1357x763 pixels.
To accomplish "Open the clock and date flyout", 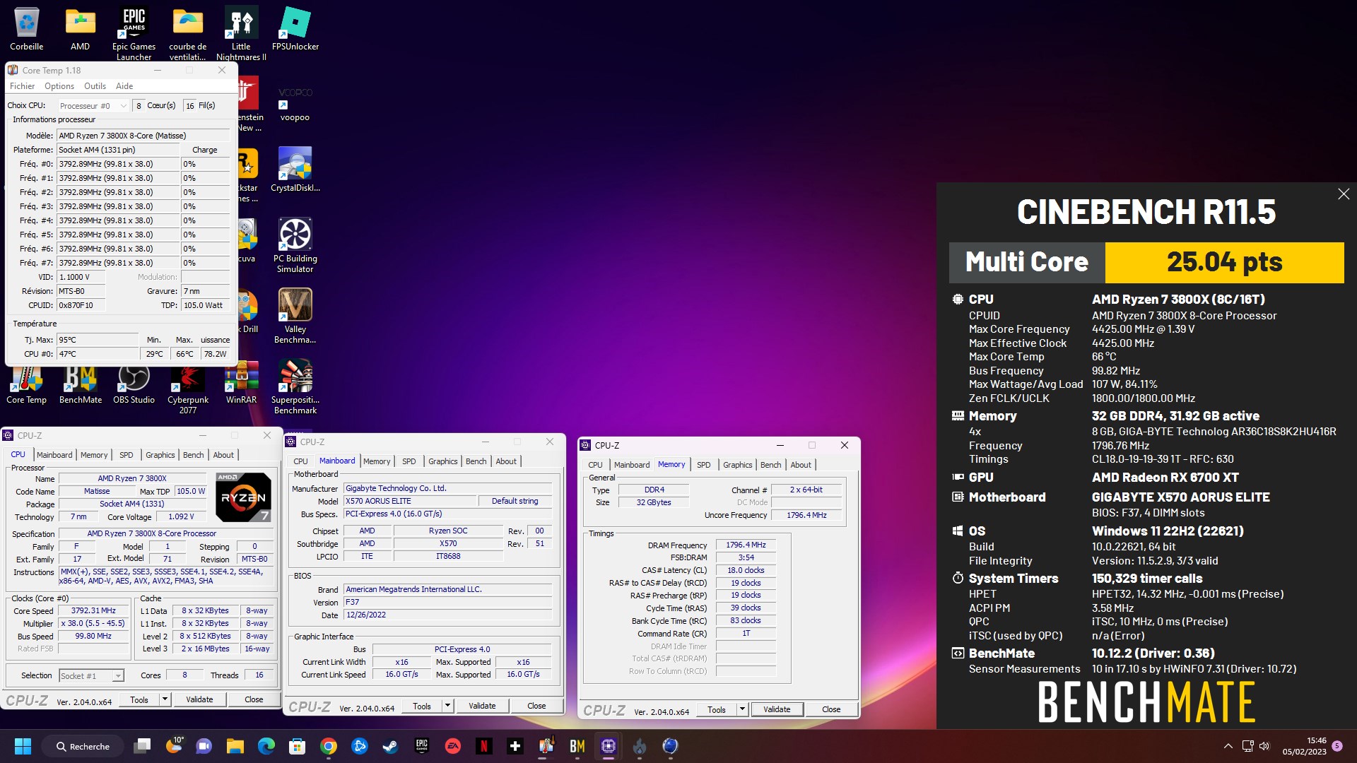I will (x=1305, y=746).
